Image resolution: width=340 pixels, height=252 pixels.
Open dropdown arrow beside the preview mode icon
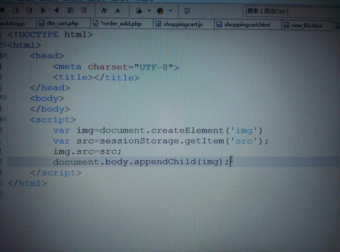pos(149,10)
